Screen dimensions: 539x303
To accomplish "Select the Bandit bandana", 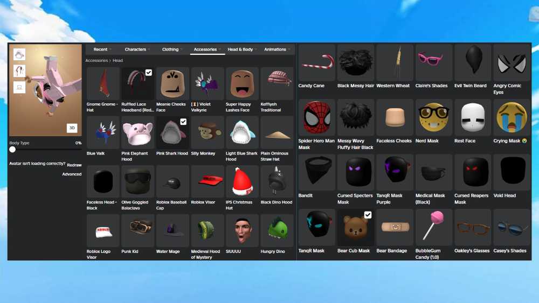I will tap(316, 172).
